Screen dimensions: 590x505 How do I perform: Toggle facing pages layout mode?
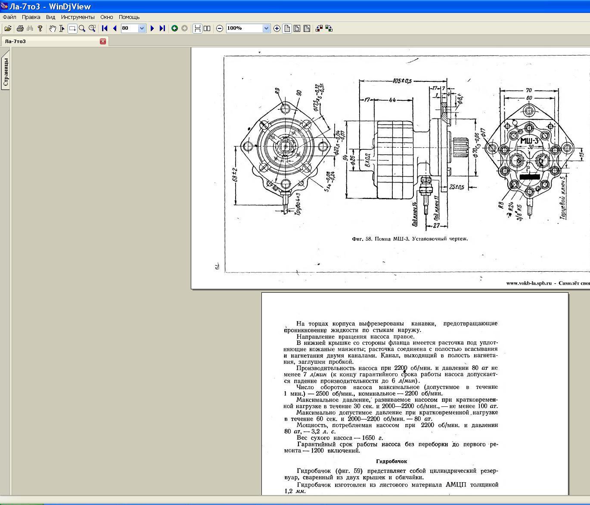pyautogui.click(x=207, y=28)
